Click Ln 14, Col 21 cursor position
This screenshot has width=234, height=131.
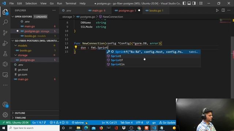coord(109,123)
